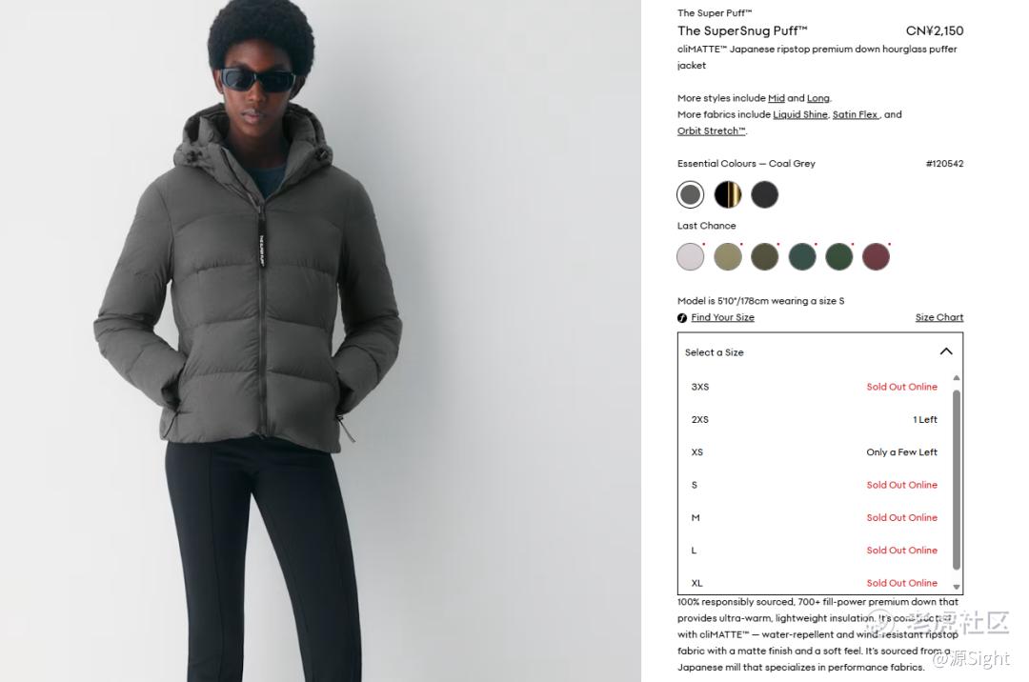This screenshot has height=682, width=1029.
Task: Choose the black and gold striped swatch
Action: [x=728, y=194]
